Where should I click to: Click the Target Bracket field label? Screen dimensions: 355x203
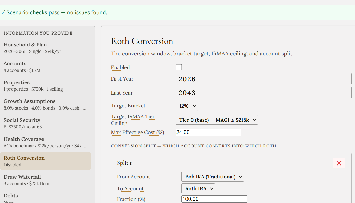click(x=128, y=106)
